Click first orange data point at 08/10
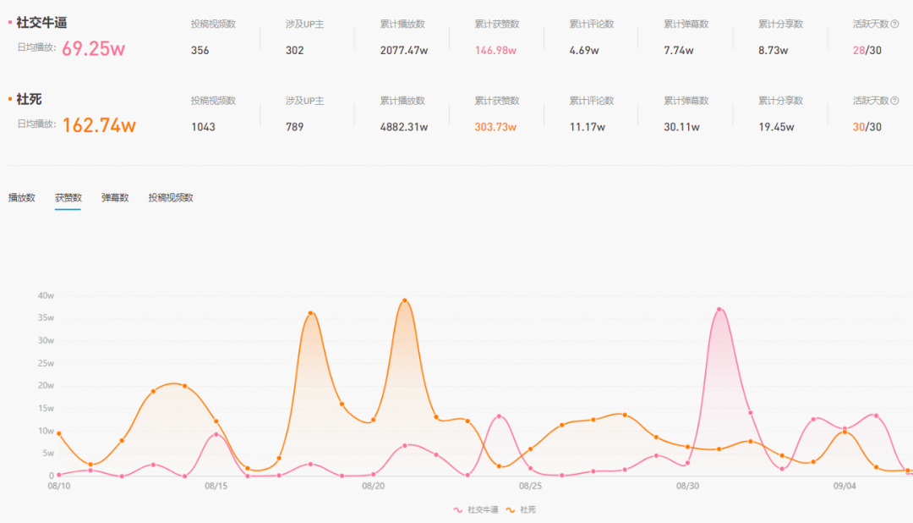Viewport: 913px width, 523px height. tap(59, 433)
